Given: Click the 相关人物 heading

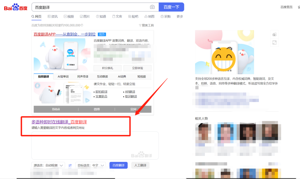Looking at the screenshot, I should pos(201,119).
